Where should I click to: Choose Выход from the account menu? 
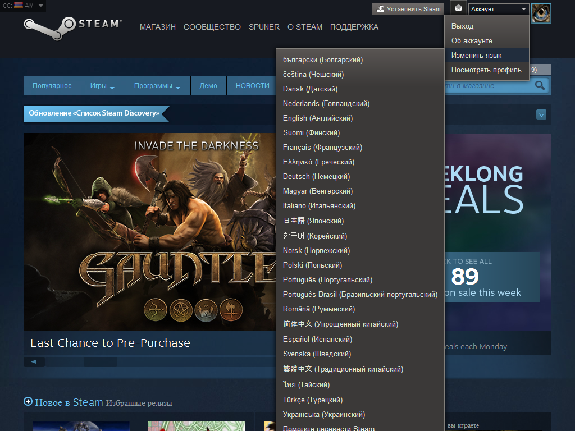462,26
